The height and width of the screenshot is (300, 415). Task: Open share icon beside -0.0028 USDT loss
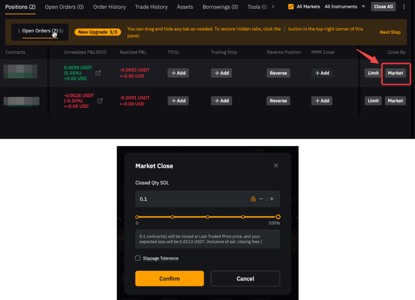click(100, 101)
